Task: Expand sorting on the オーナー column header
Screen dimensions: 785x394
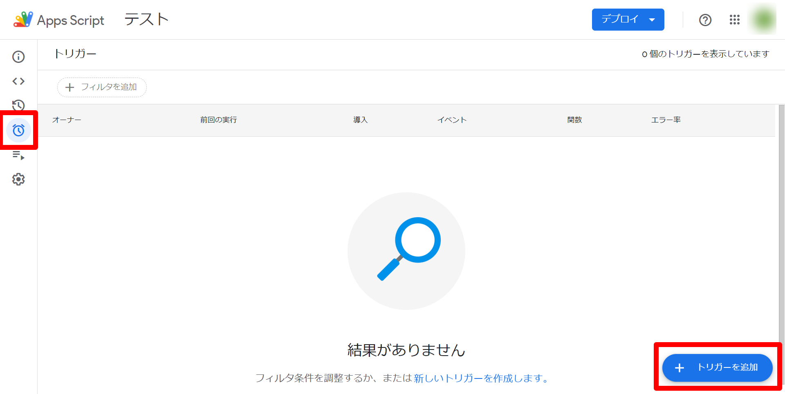Action: pyautogui.click(x=67, y=120)
